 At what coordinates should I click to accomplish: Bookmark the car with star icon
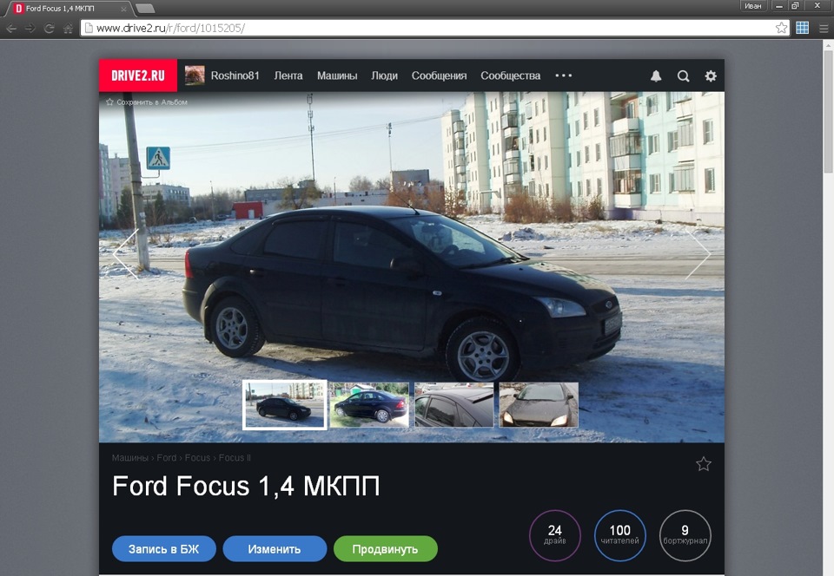tap(703, 464)
